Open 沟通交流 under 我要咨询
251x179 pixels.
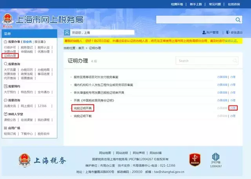tap(10, 106)
